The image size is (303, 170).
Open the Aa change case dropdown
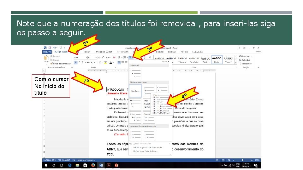tap(108, 57)
